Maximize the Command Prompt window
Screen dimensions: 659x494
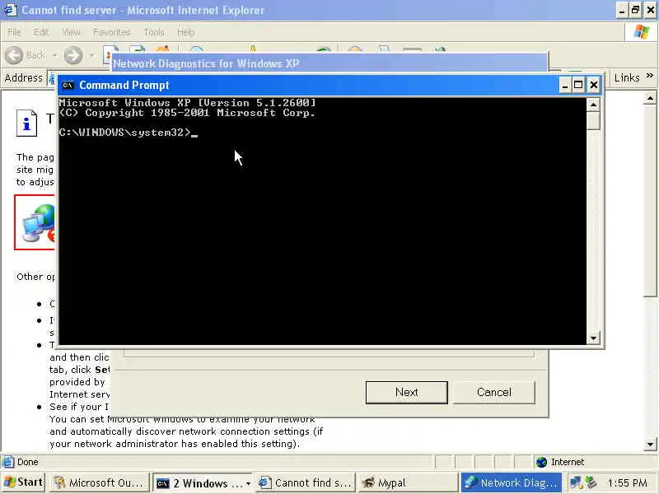click(578, 86)
